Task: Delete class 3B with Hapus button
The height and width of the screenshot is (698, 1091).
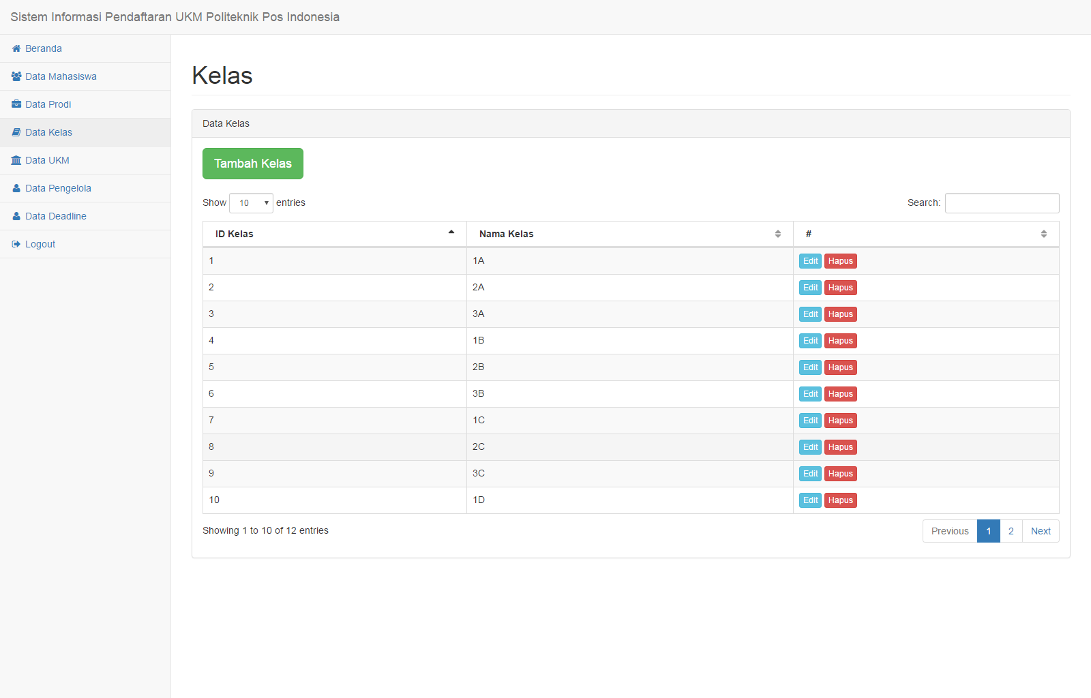Action: click(840, 394)
